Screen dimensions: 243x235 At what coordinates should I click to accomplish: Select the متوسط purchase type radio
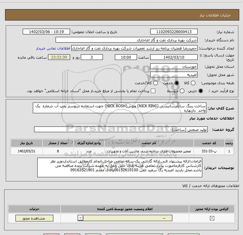[x=182, y=91]
